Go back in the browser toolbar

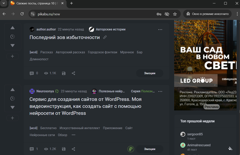4,14
